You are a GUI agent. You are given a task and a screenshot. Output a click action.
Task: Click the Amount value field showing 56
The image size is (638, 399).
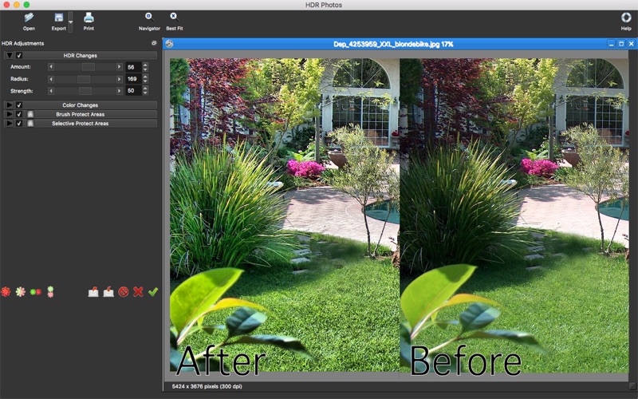click(x=133, y=67)
